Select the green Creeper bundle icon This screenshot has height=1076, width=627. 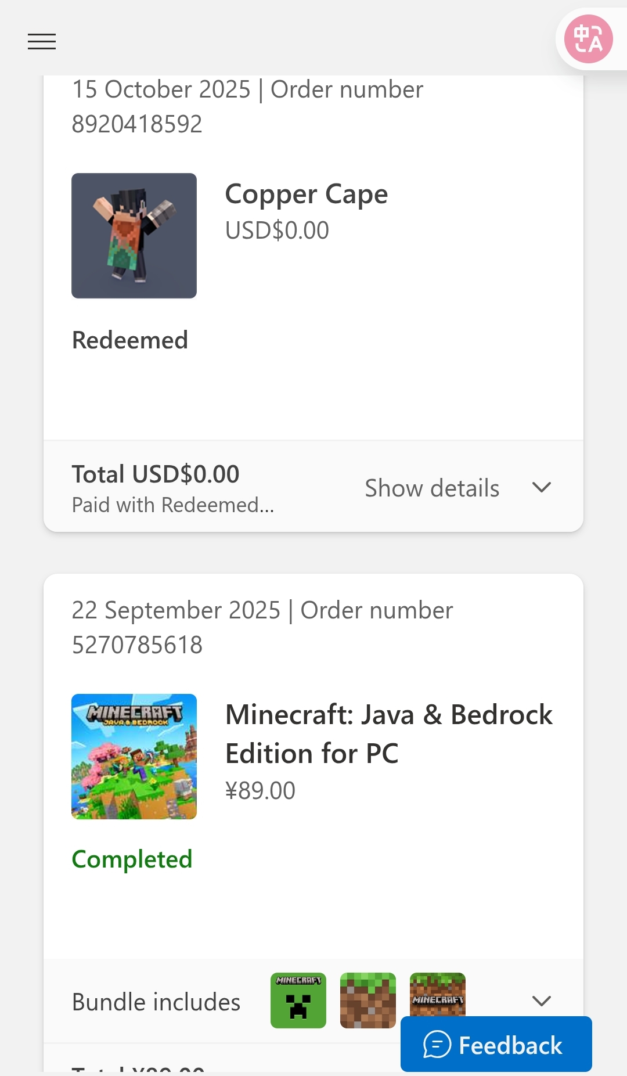point(298,1000)
